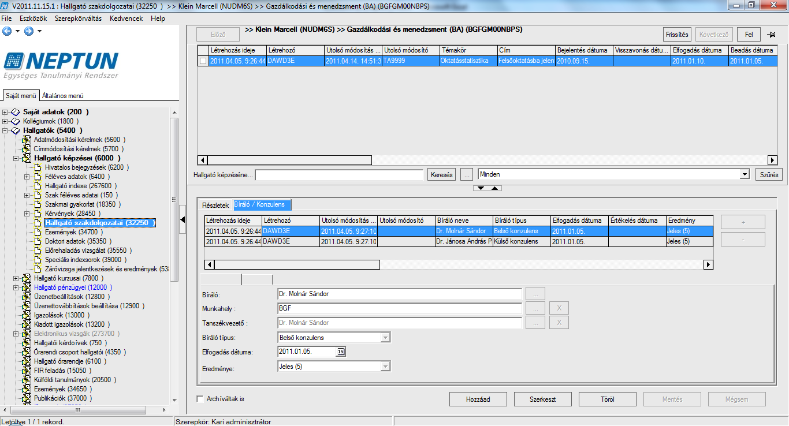Click the Elektronikus vizsgák node icon
The image size is (789, 426).
point(27,334)
